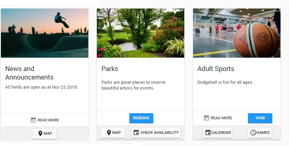Click the map pin icon in News card
Image resolution: width=289 pixels, height=146 pixels.
tap(40, 134)
